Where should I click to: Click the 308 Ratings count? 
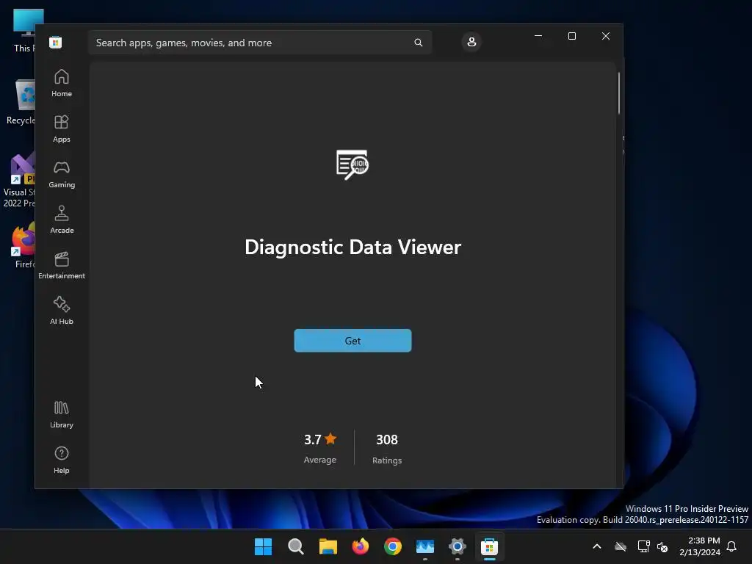[387, 448]
